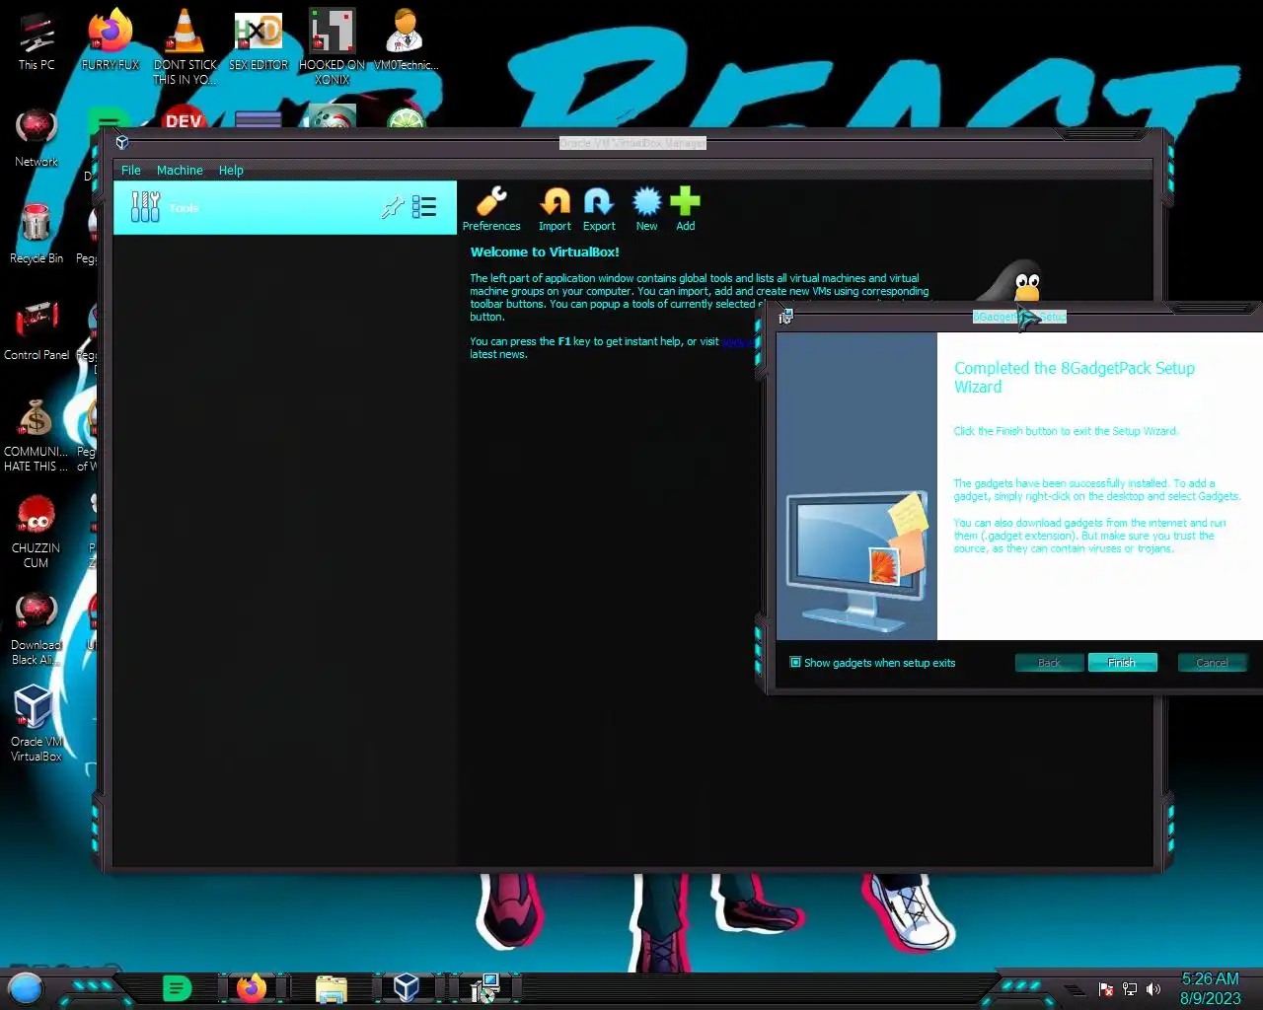Image resolution: width=1263 pixels, height=1010 pixels.
Task: Open the Help menu in VirtualBox
Action: coord(231,171)
